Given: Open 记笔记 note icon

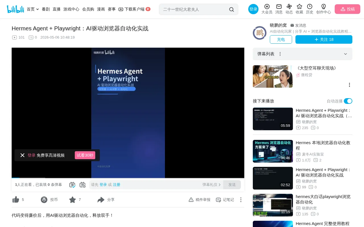Looking at the screenshot, I should [x=218, y=200].
